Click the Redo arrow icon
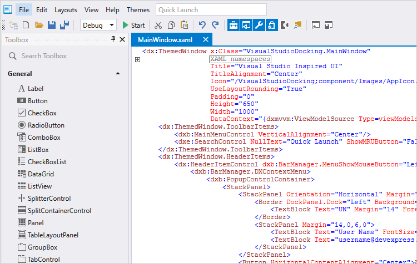Screen dimensions: 417x264 click(215, 25)
